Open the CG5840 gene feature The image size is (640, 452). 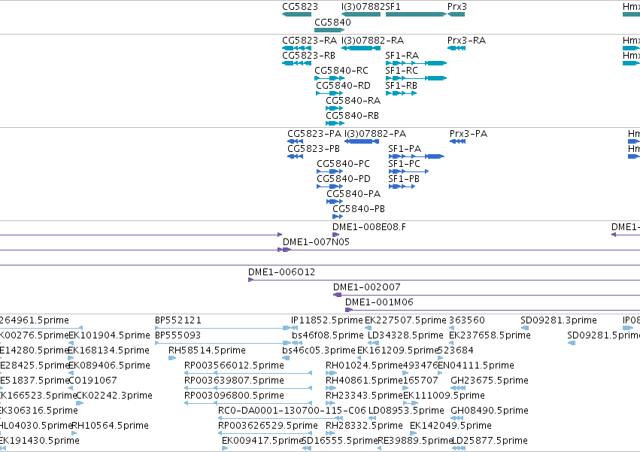329,30
